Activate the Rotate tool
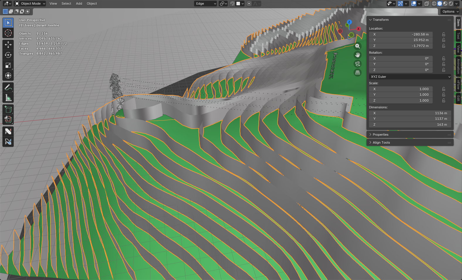 coord(8,55)
